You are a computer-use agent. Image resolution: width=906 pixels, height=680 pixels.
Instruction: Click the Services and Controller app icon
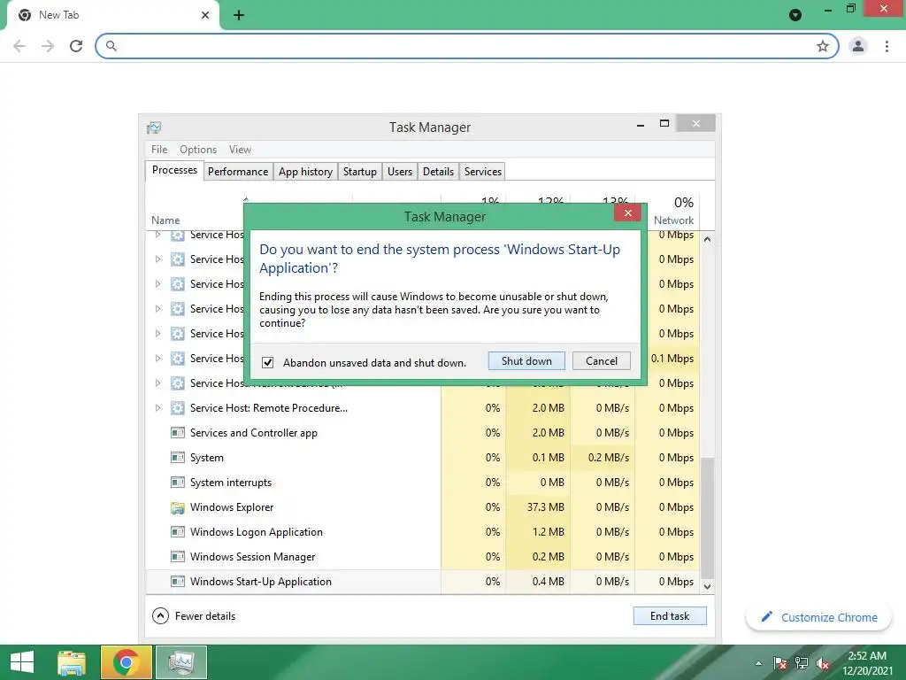coord(178,432)
